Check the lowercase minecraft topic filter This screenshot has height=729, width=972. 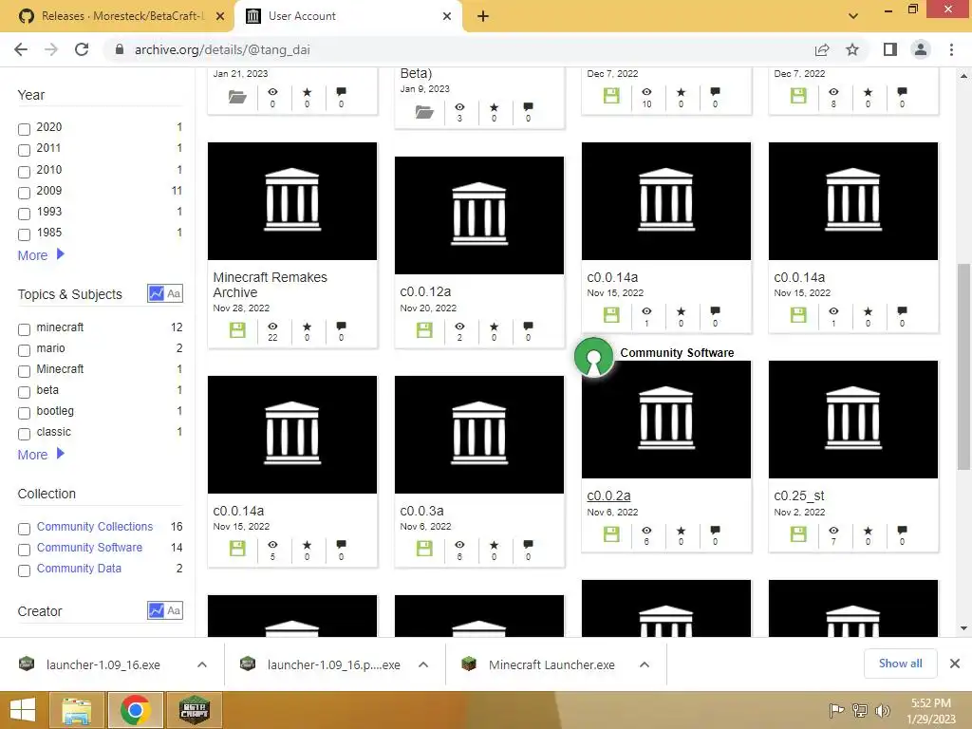point(24,329)
